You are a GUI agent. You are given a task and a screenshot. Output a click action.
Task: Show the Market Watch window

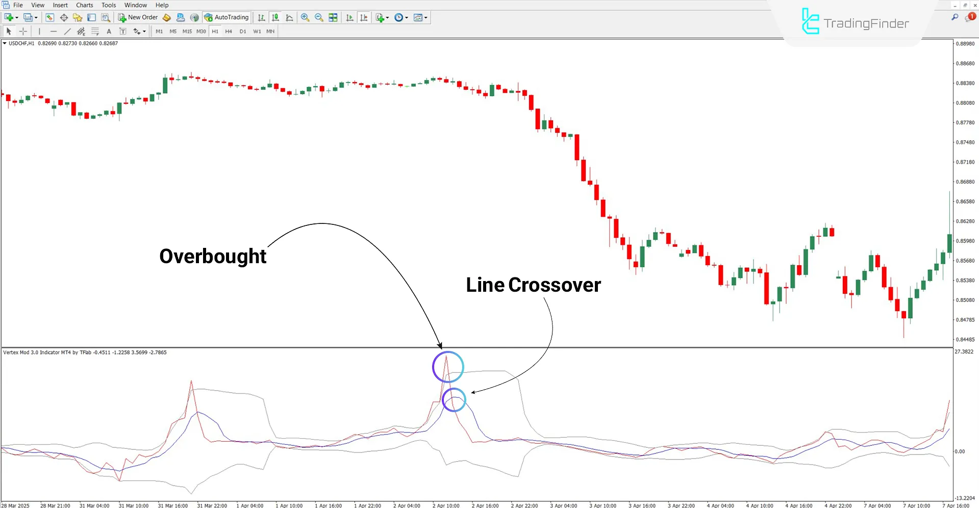click(49, 17)
